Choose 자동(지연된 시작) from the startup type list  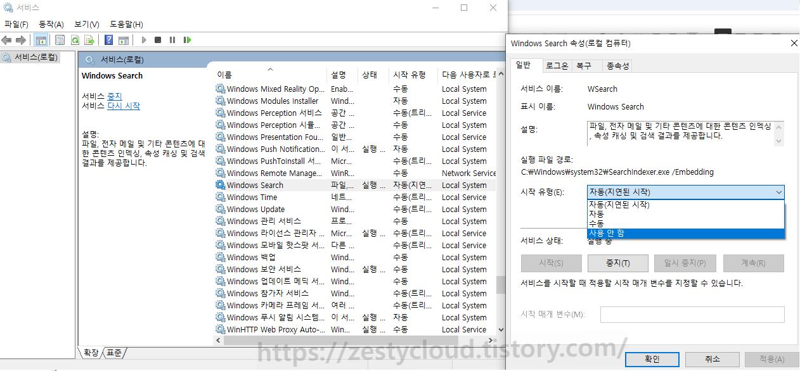[x=686, y=204]
